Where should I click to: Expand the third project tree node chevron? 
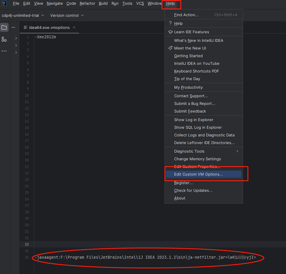click(16, 52)
